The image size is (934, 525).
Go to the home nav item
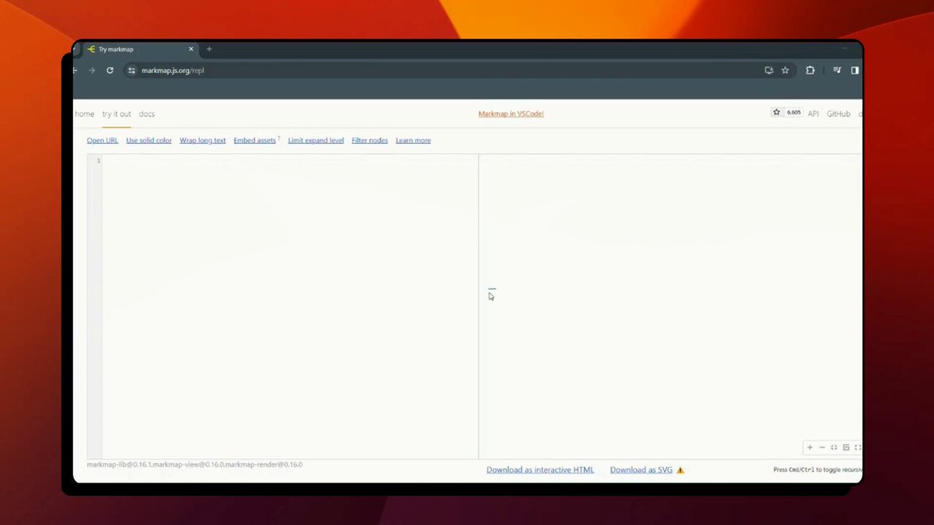pyautogui.click(x=85, y=114)
